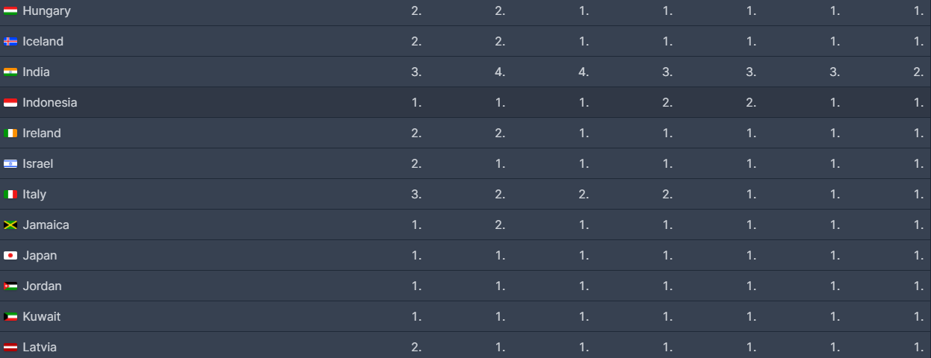931x358 pixels.
Task: Click the Japan flag icon
Action: pos(10,256)
